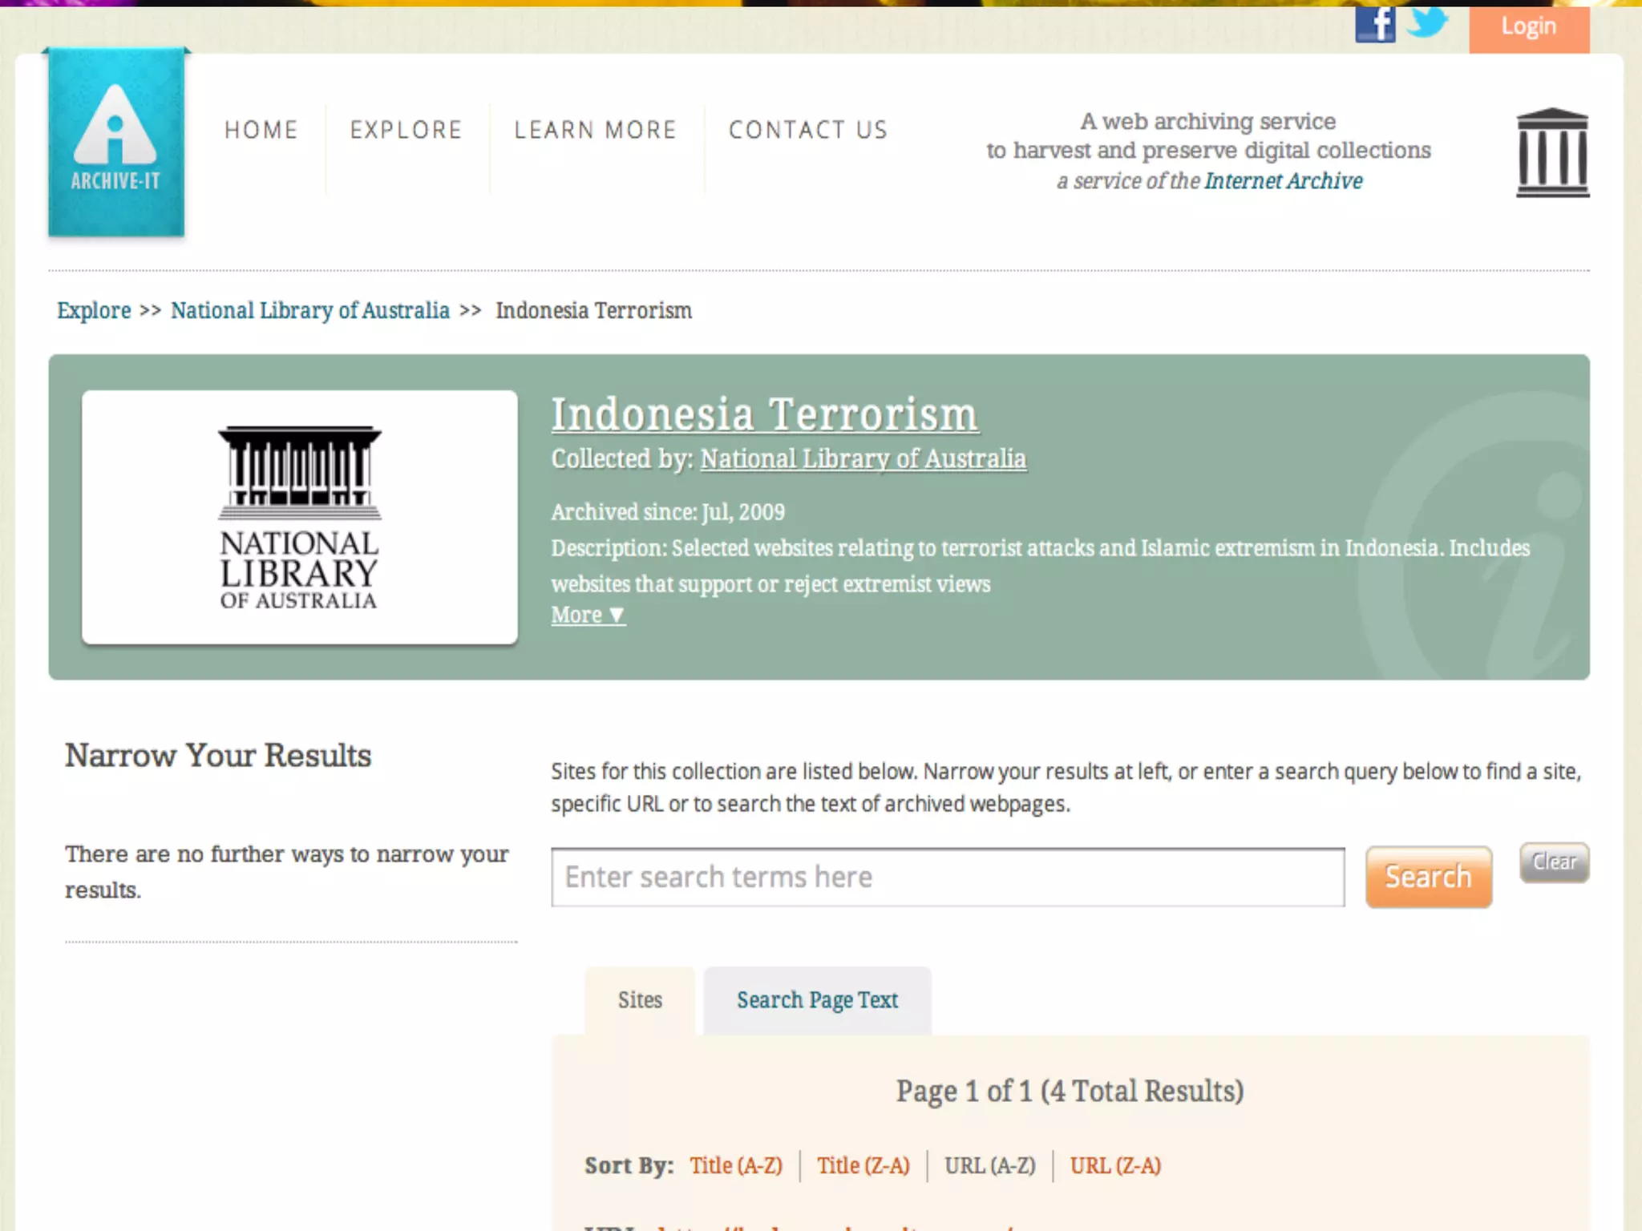Viewport: 1642px width, 1231px height.
Task: Sort results by Title (Z-A)
Action: coord(863,1165)
